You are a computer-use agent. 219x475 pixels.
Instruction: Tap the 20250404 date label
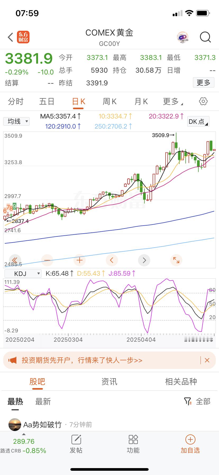[141, 340]
